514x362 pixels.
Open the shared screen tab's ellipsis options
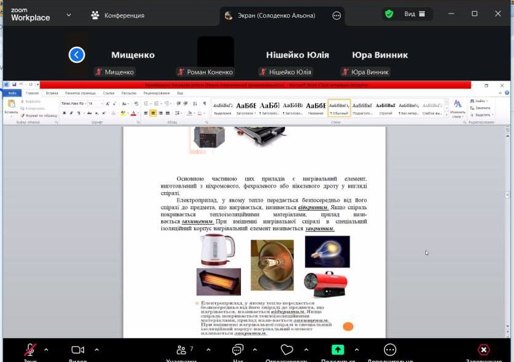pos(337,15)
